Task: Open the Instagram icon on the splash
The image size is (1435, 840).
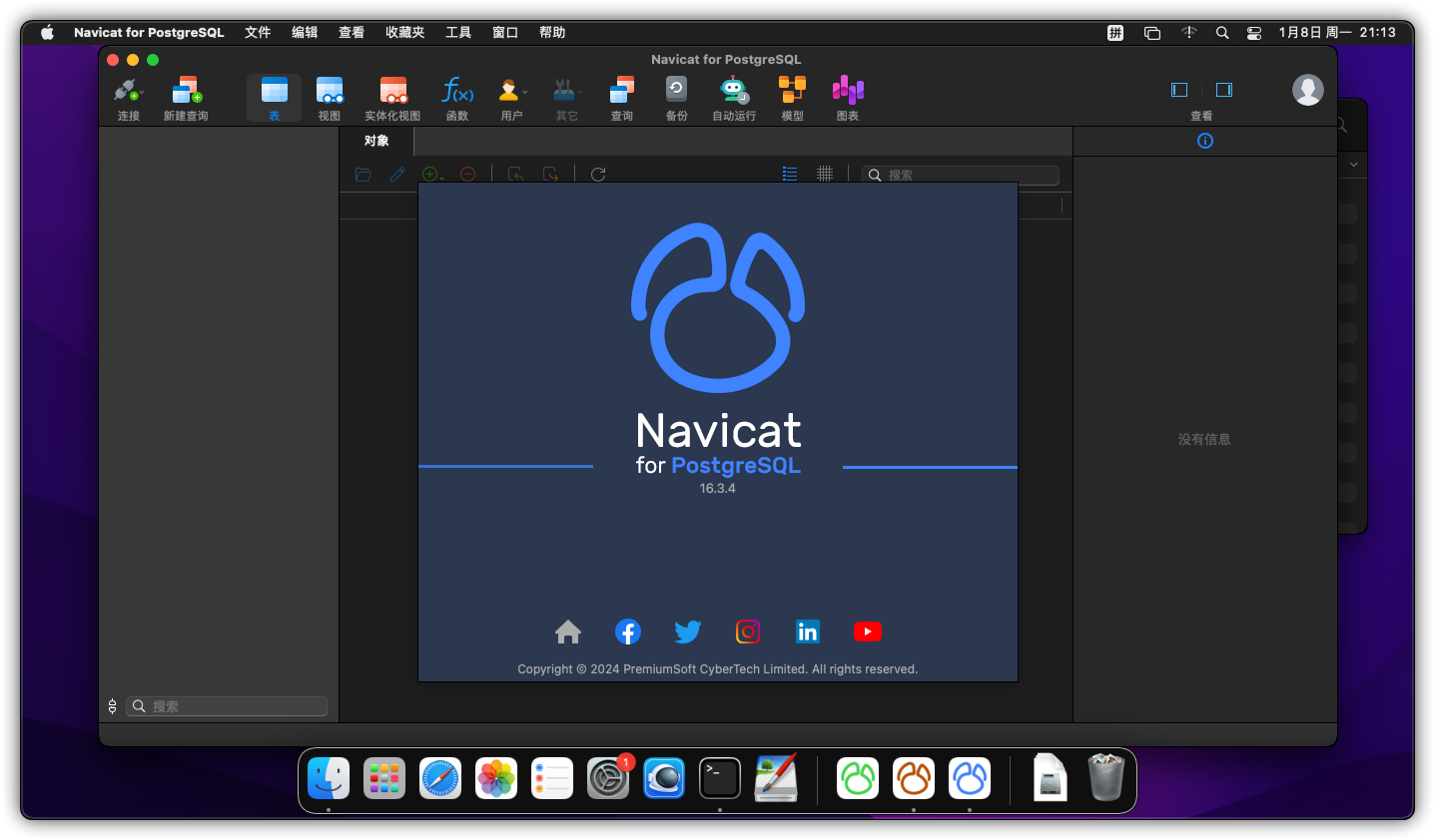Action: pos(748,631)
